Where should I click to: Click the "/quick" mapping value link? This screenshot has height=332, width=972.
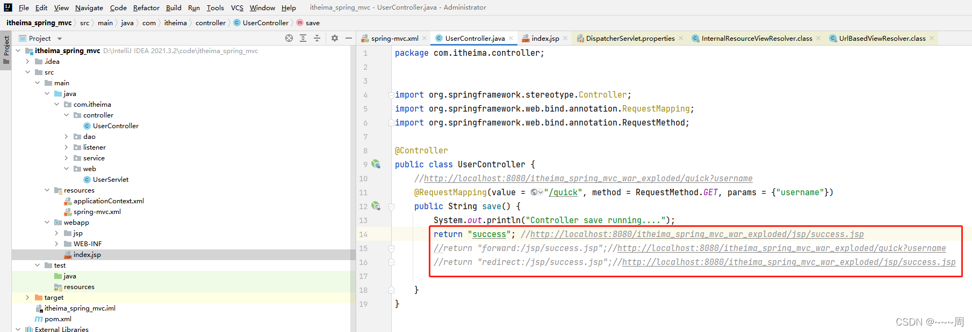(563, 193)
